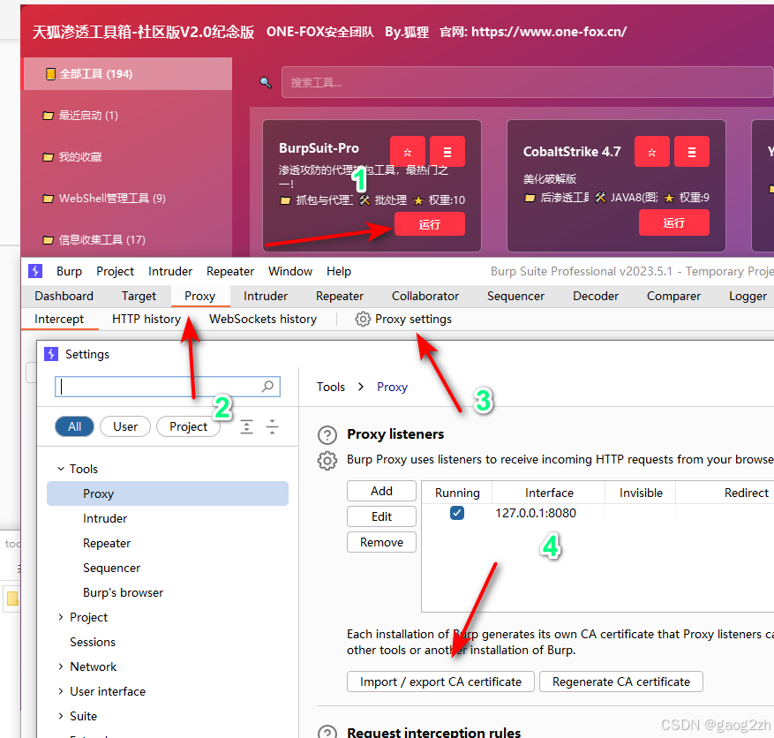Expand the User interface tree node
This screenshot has width=774, height=738.
click(61, 691)
